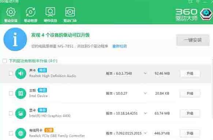Click the one-key install button

point(193,40)
